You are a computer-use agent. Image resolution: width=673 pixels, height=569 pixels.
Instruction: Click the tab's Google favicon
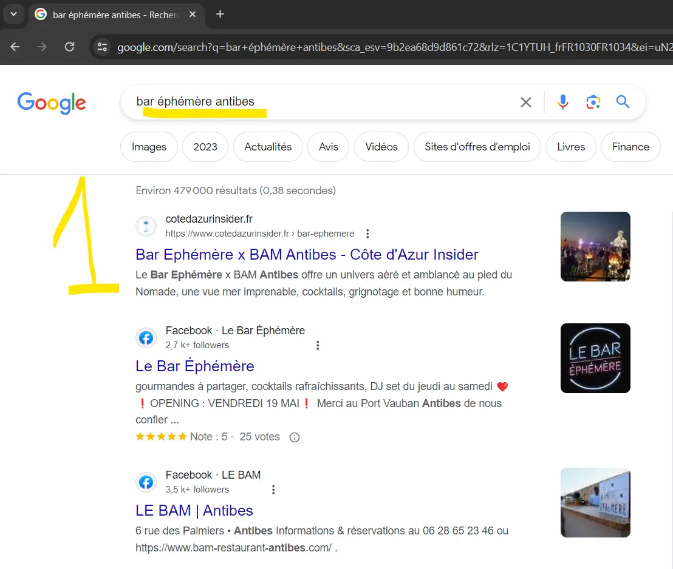[41, 15]
